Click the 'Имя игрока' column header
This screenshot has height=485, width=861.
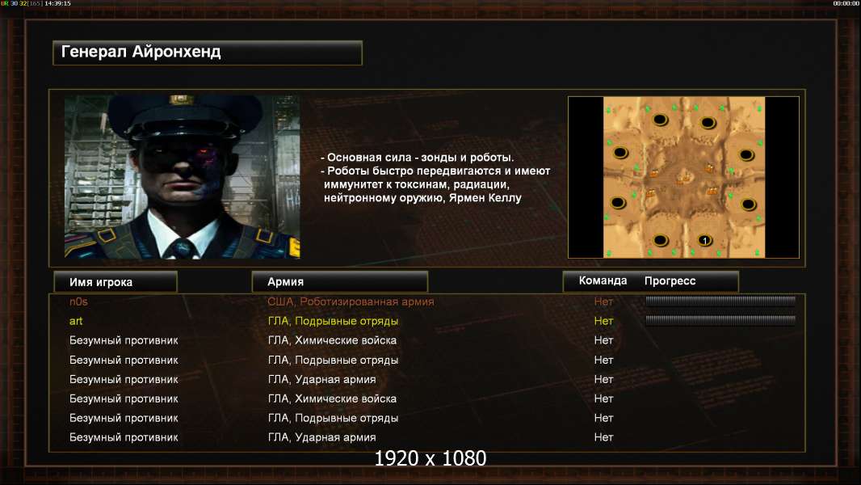coord(115,282)
